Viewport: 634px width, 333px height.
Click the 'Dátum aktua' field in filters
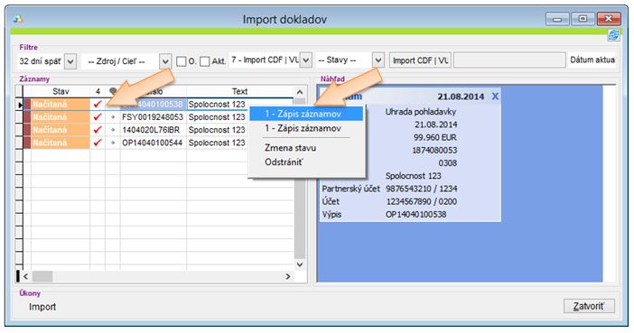click(x=592, y=60)
